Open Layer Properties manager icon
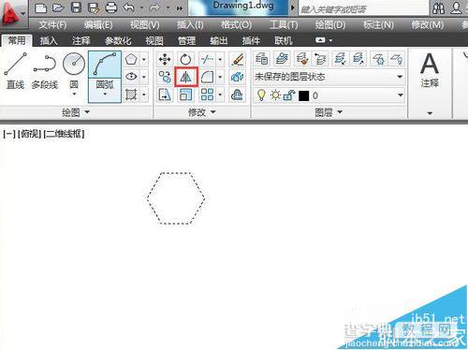This screenshot has height=350, width=468. (261, 59)
